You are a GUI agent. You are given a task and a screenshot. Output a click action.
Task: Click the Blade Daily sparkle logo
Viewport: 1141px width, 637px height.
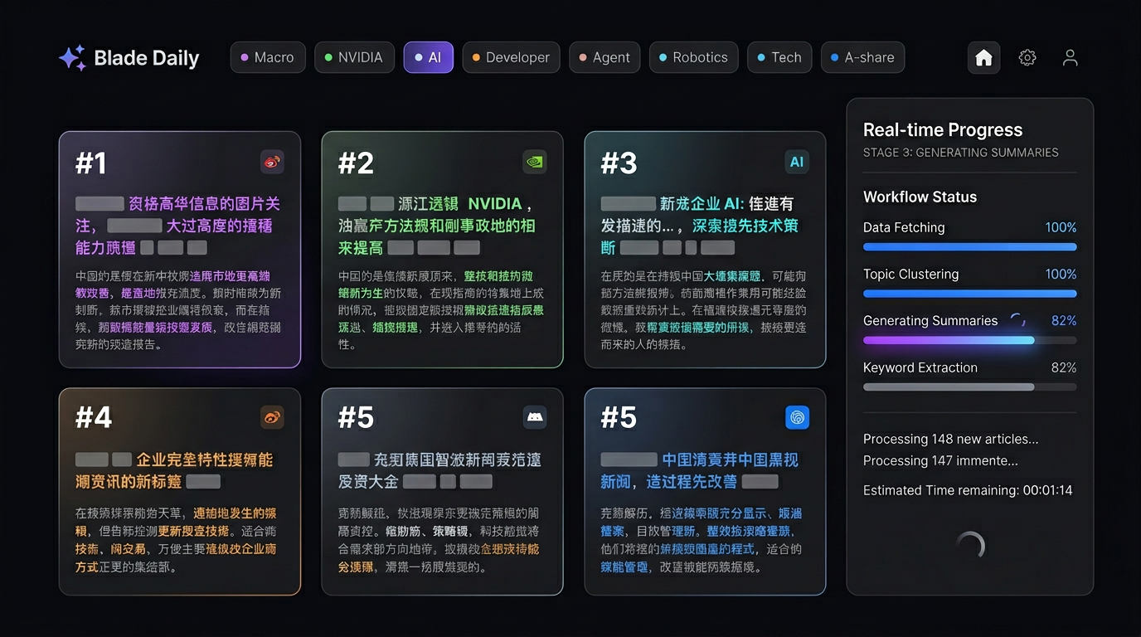pyautogui.click(x=72, y=57)
